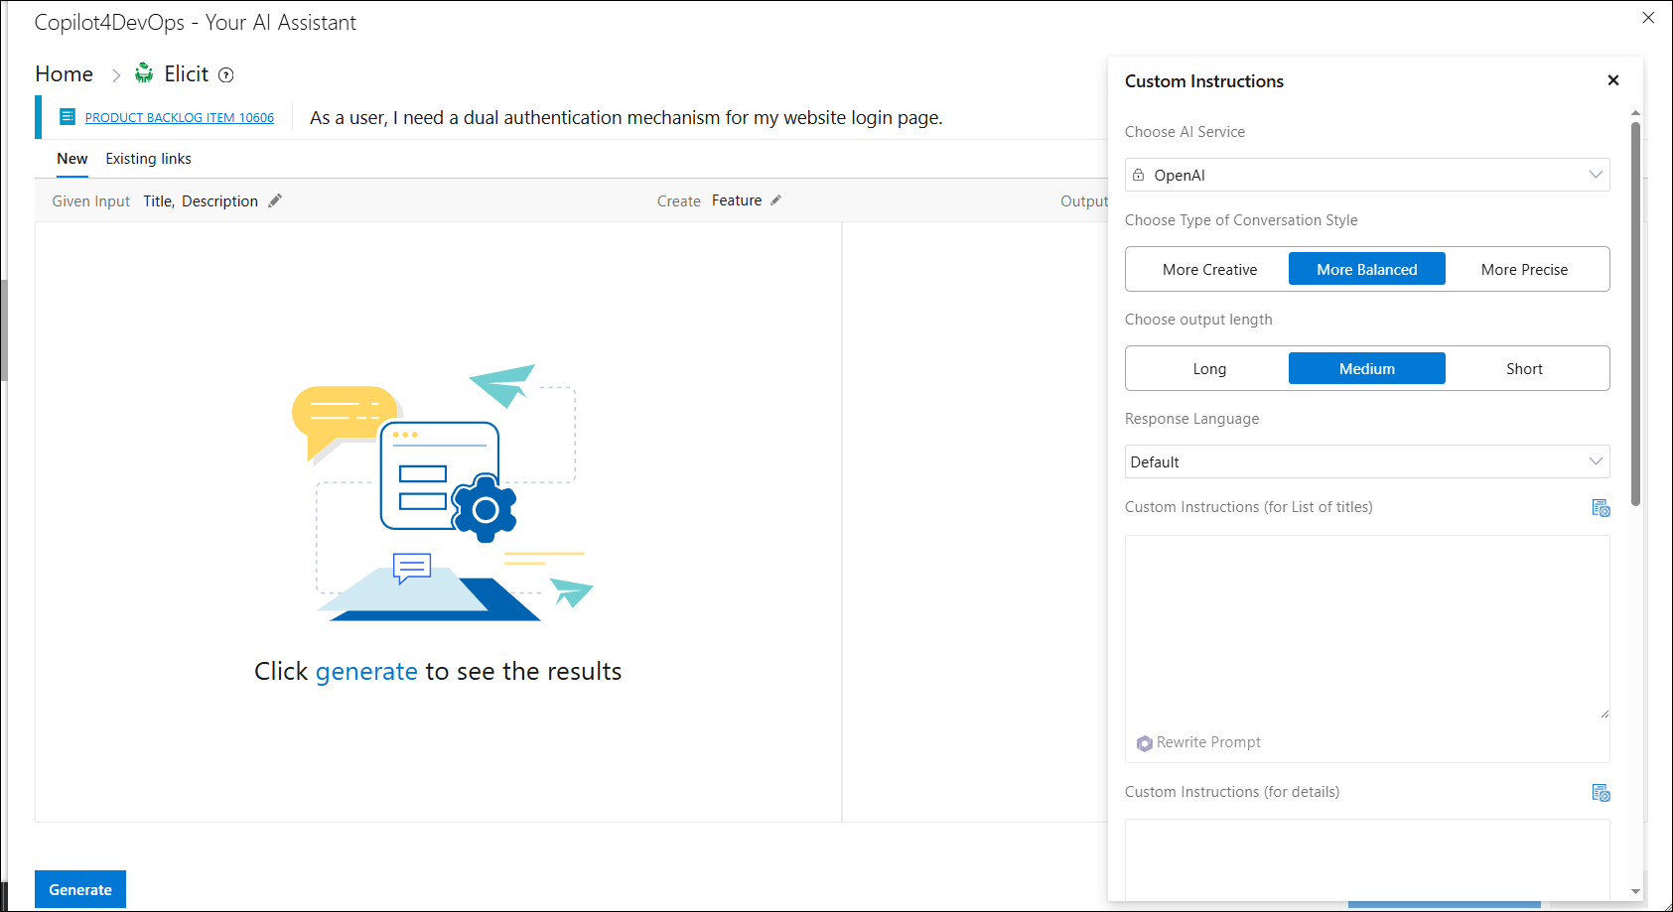
Task: Click the product backlog item type icon
Action: click(68, 117)
